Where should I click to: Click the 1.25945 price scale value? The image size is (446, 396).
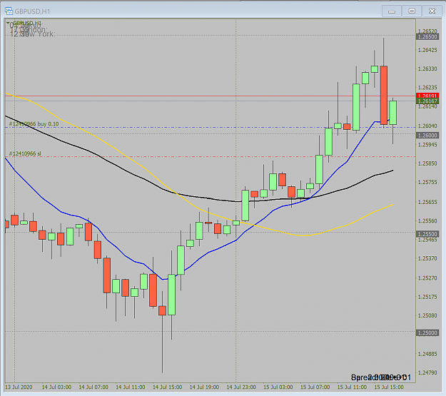(427, 145)
